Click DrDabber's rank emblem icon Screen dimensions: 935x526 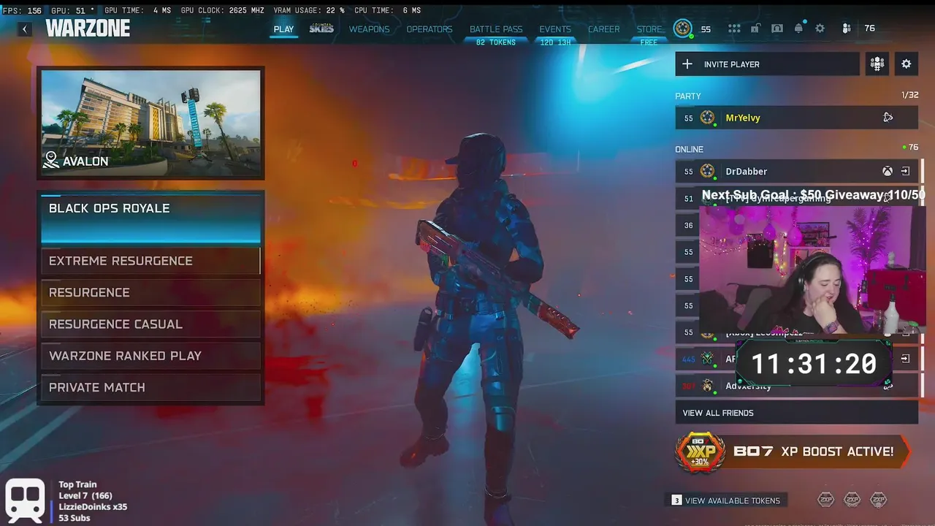coord(707,171)
